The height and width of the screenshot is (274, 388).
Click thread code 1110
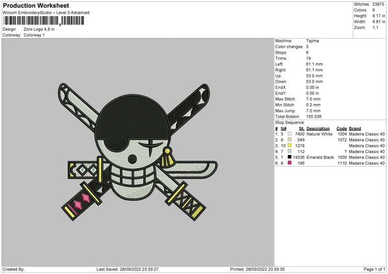pos(342,163)
